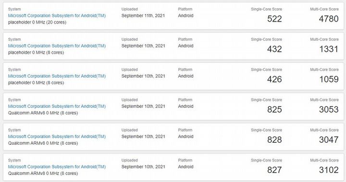The width and height of the screenshot is (346, 182).
Task: Click the 828 single-core score
Action: (274, 140)
